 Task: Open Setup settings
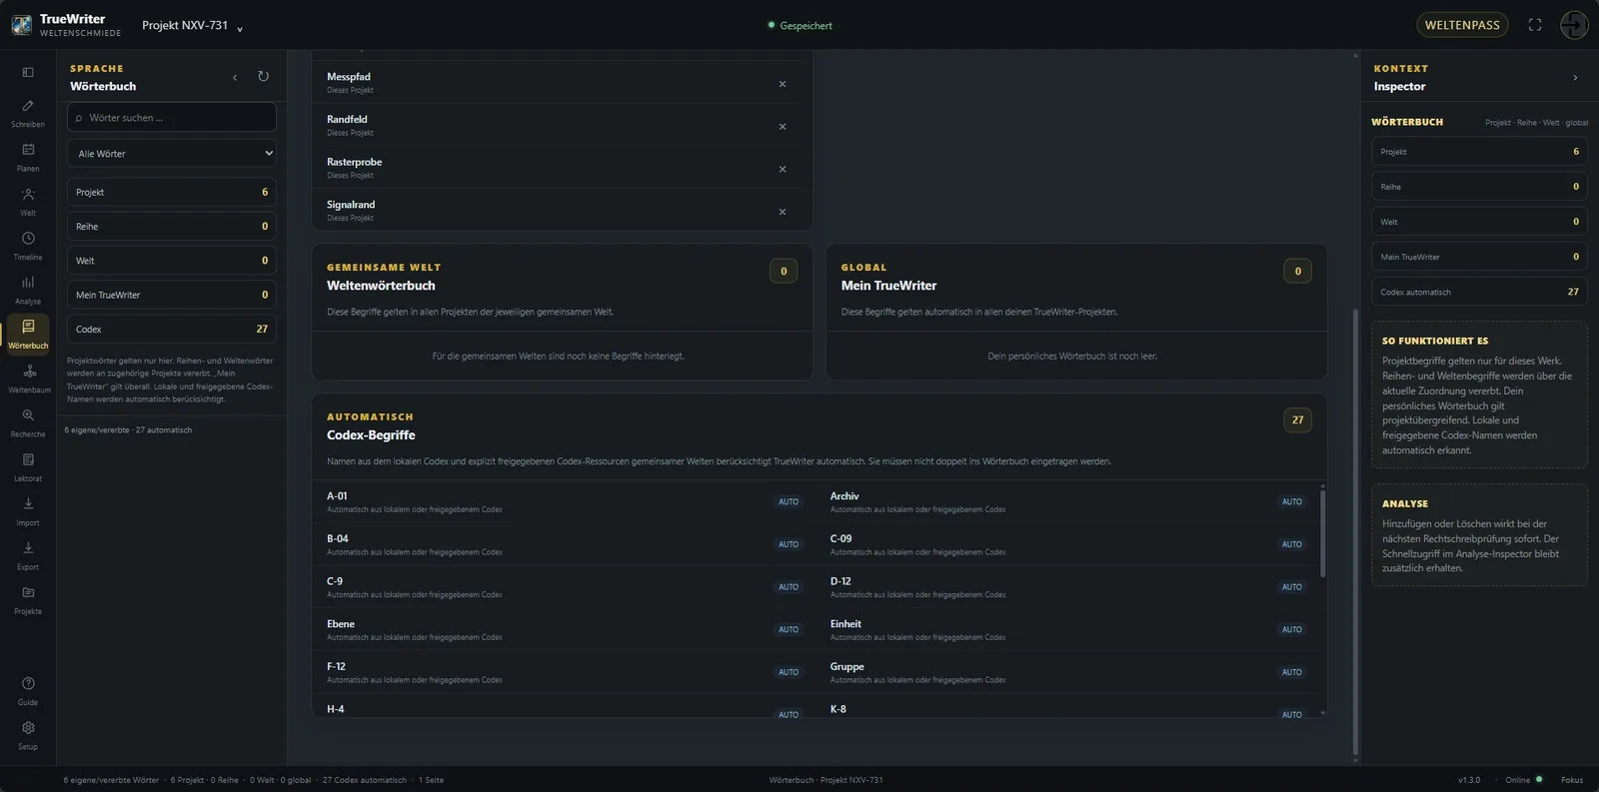tap(28, 735)
